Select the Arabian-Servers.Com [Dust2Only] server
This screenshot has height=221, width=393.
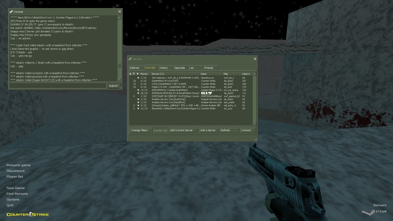click(x=191, y=99)
